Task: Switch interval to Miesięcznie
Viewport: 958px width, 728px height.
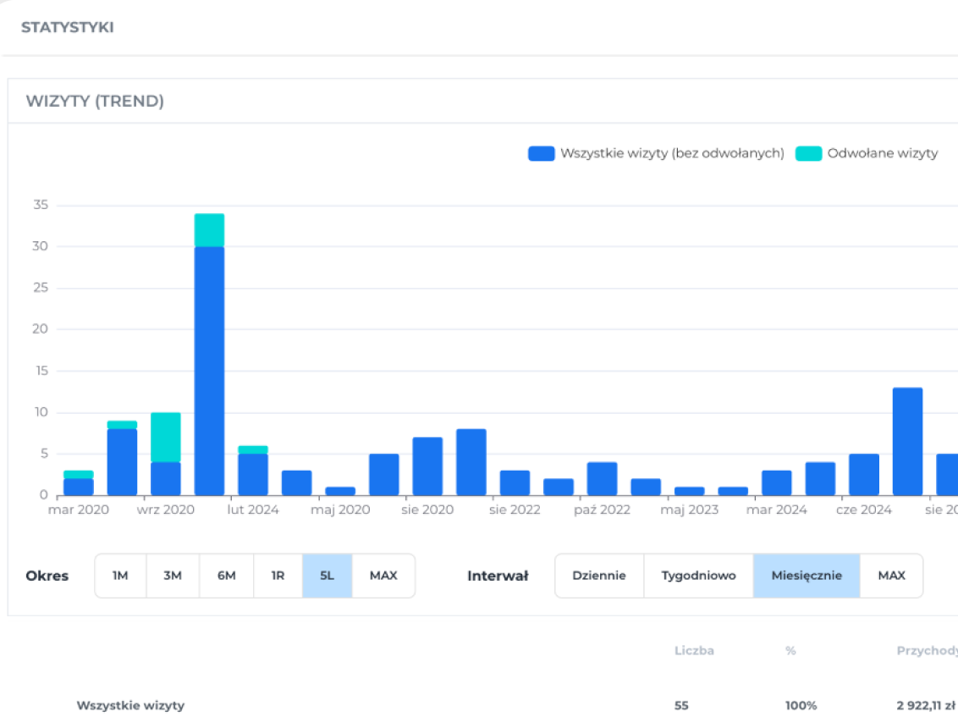Action: pos(807,576)
